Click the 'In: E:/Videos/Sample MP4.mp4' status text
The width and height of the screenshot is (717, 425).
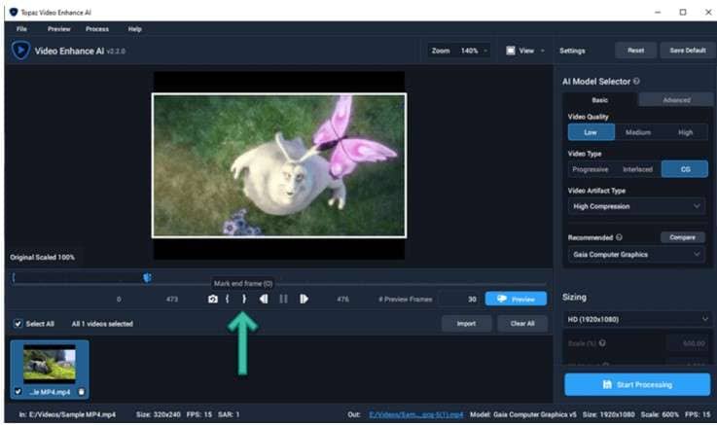pos(67,414)
